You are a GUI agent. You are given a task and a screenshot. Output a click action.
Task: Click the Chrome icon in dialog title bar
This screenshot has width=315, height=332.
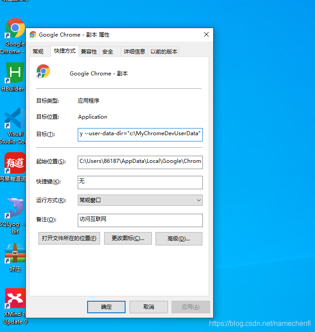(x=33, y=34)
